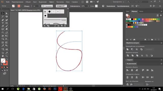This screenshot has height=91, width=163.
Task: Click the Обводка stroke link
Action: (26, 6)
